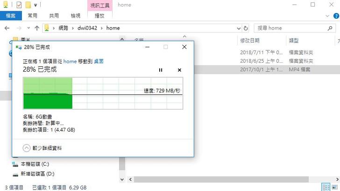Select the row dated 2018/6/25
Image resolution: width=340 pixels, height=191 pixels.
[267, 61]
